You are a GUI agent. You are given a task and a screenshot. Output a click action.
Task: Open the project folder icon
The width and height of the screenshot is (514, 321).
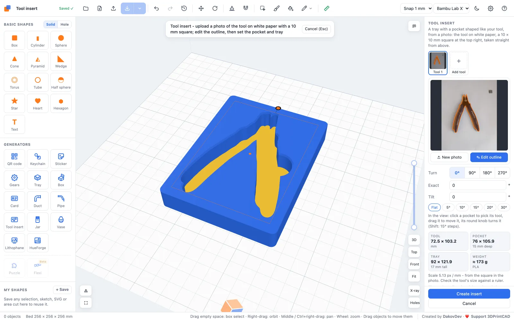(x=86, y=8)
